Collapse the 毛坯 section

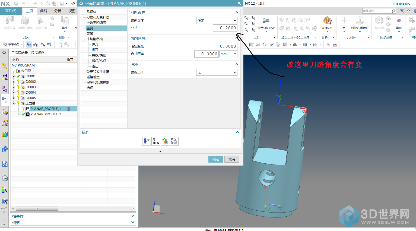point(237,64)
